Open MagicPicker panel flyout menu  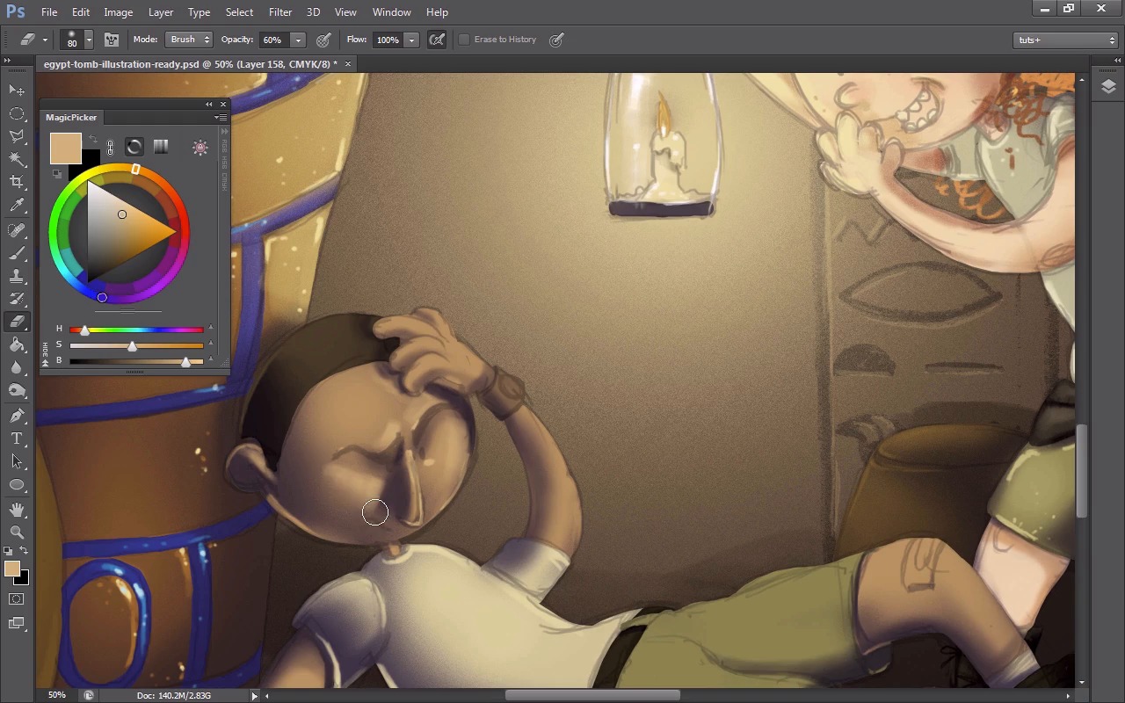click(220, 118)
